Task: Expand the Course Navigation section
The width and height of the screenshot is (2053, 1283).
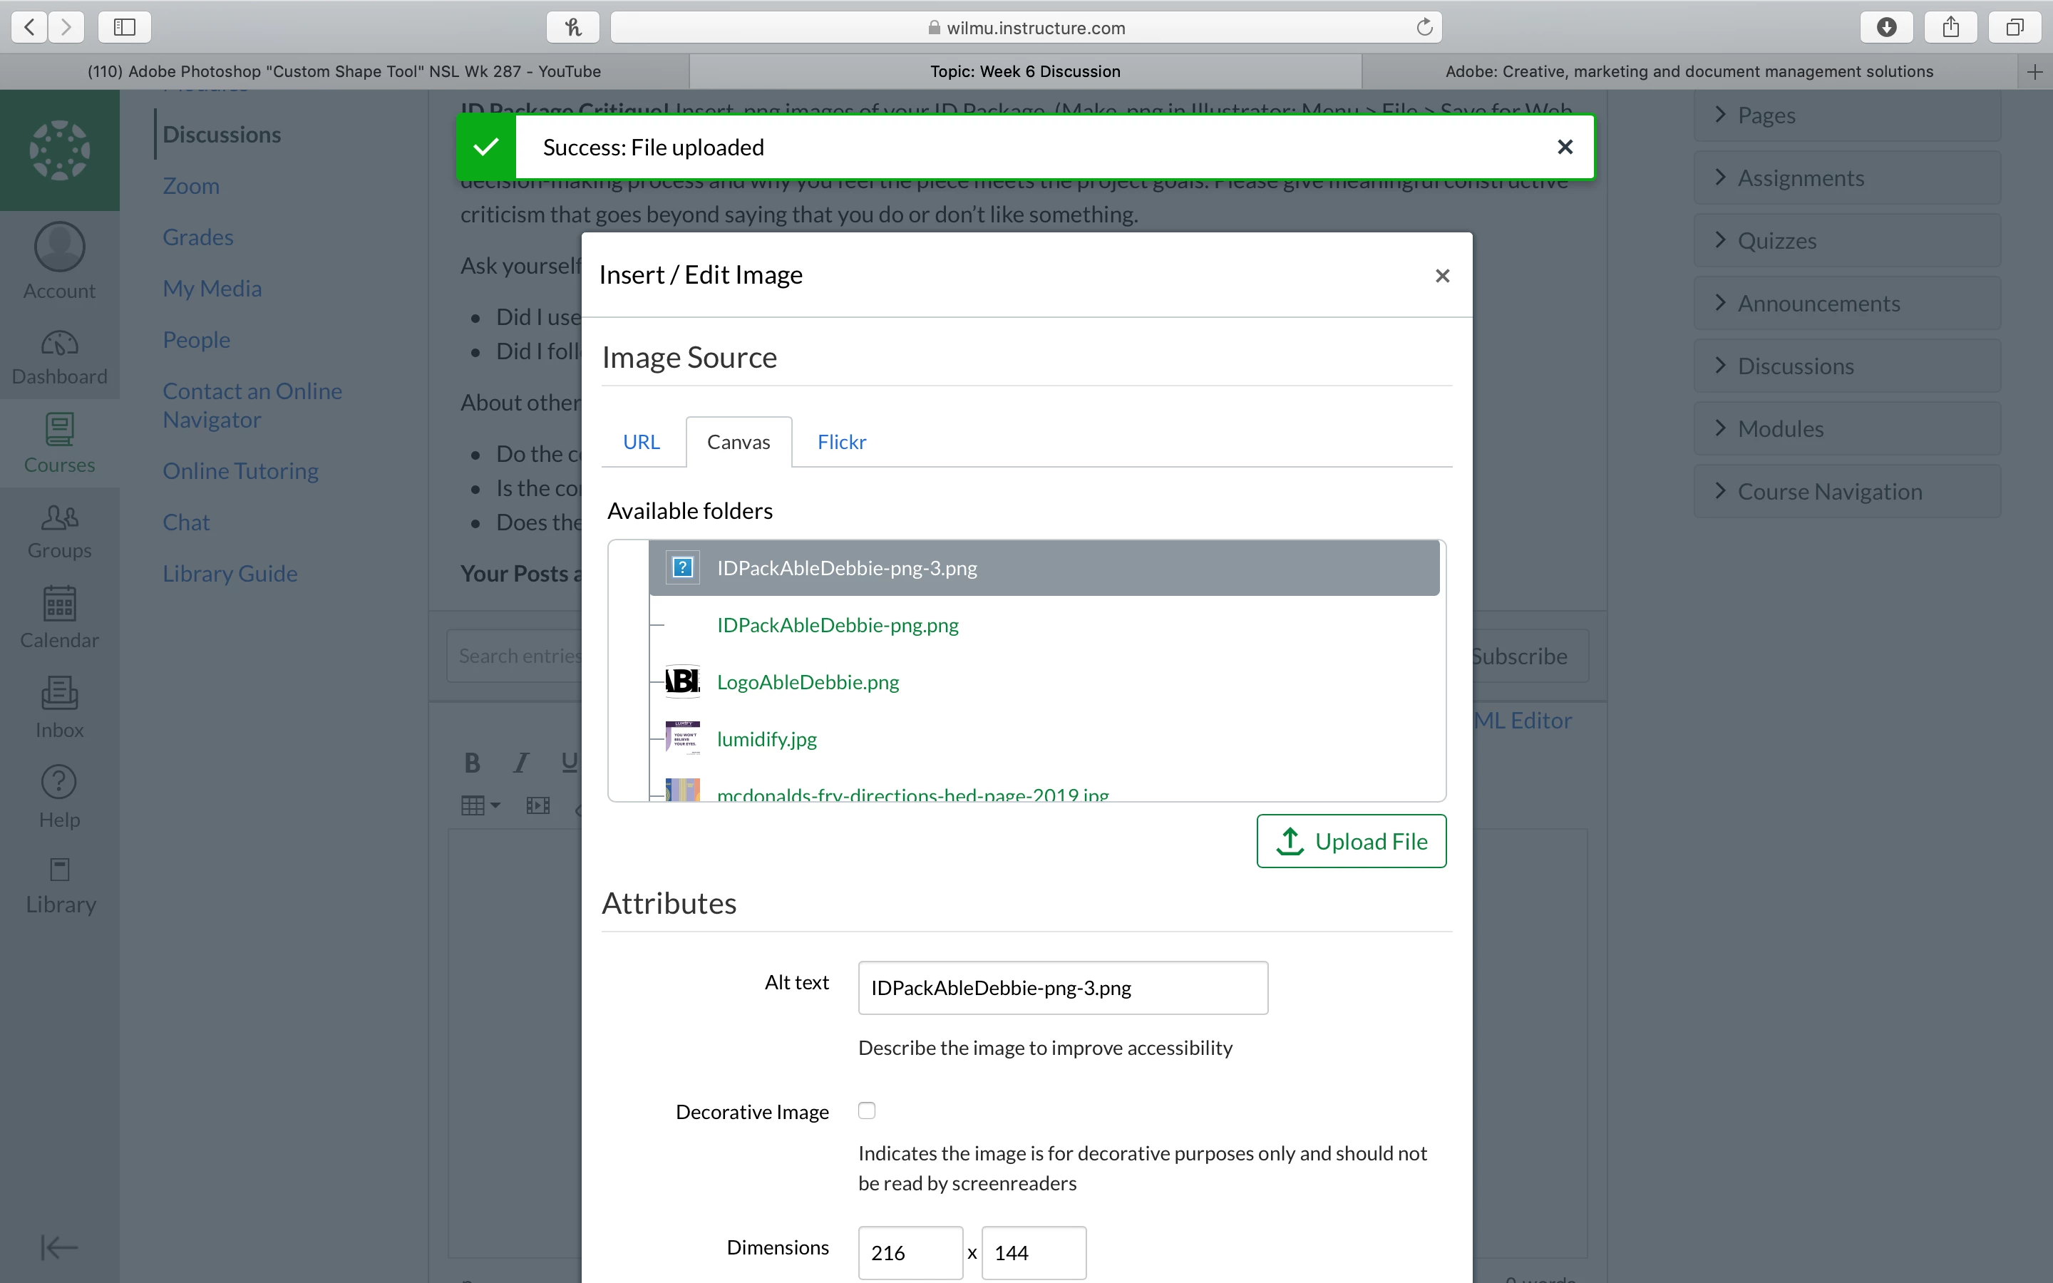Action: pos(1829,492)
